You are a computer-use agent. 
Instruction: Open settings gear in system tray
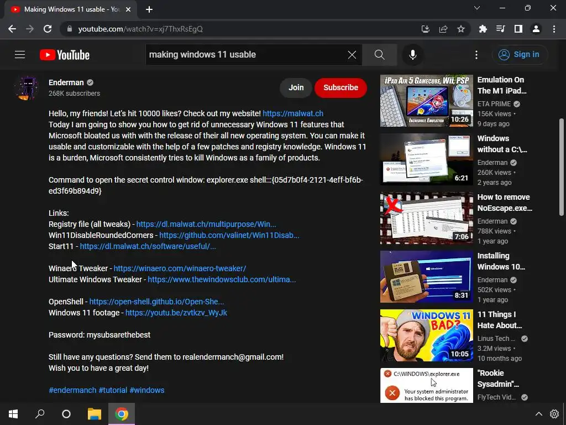(554, 414)
